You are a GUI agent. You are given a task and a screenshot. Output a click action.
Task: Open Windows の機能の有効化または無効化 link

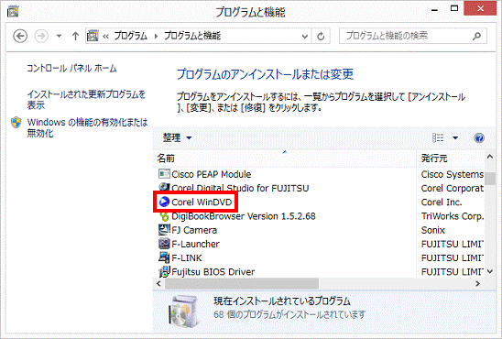point(87,127)
